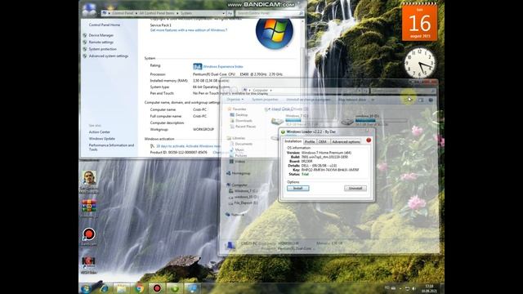Launch Internet Explorer from taskbar

click(x=104, y=288)
